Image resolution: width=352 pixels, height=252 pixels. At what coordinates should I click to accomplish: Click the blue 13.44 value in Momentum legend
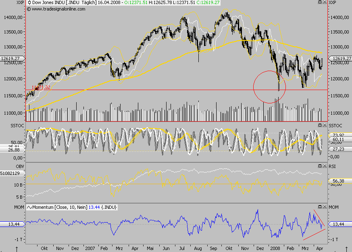pyautogui.click(x=94, y=207)
